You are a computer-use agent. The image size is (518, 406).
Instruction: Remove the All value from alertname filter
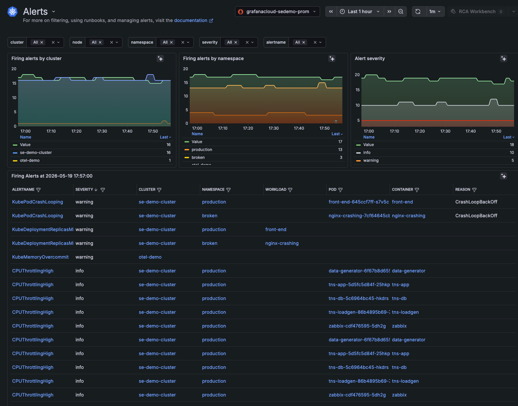[304, 42]
